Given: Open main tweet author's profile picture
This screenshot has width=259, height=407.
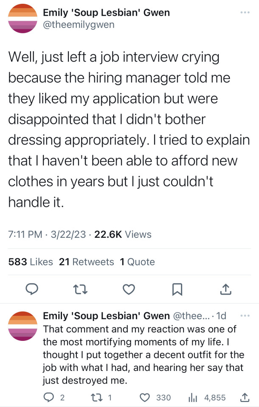Looking at the screenshot, I should point(23,18).
